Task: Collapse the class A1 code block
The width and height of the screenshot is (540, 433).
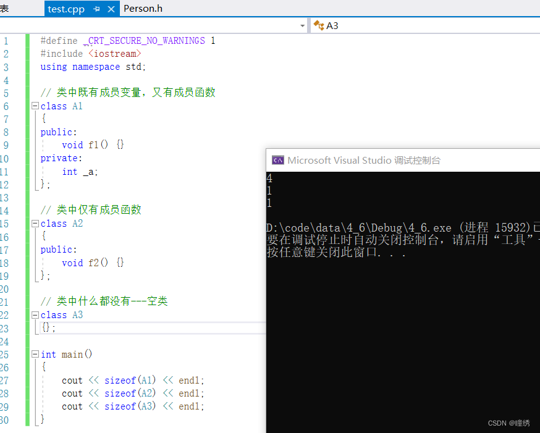Action: 35,106
